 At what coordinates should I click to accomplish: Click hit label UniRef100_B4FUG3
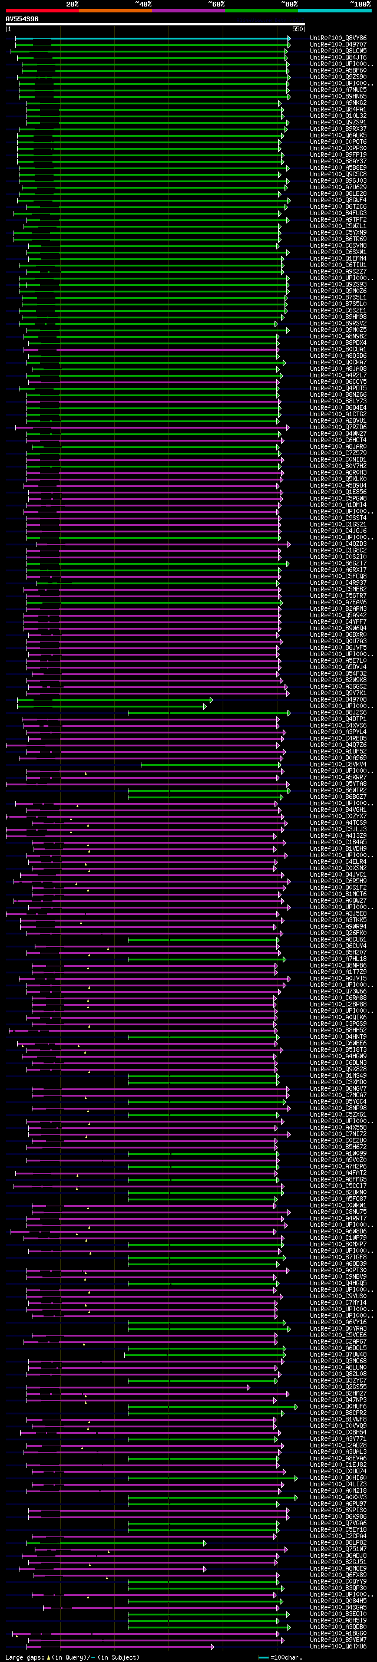coord(338,213)
